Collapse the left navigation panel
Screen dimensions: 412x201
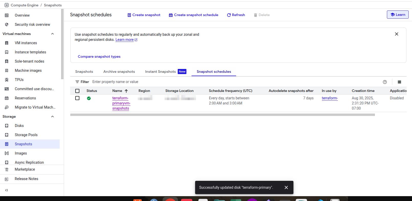point(7,190)
